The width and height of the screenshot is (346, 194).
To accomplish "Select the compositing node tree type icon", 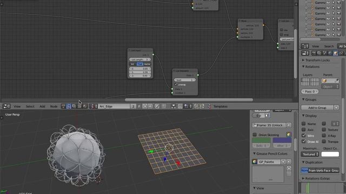I will coord(74,106).
